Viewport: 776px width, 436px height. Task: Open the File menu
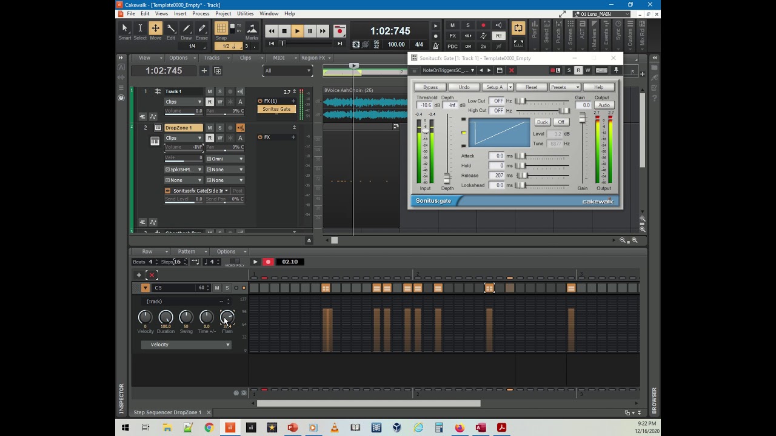(130, 13)
